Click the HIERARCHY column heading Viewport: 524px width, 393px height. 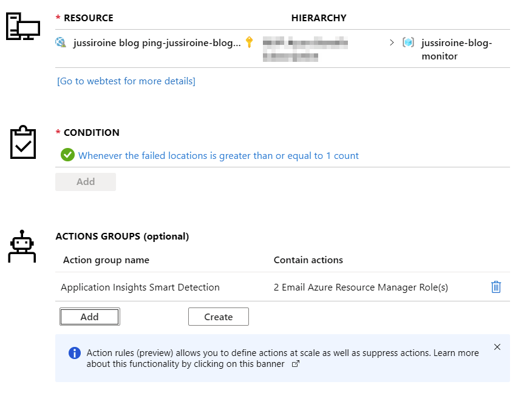click(x=319, y=18)
